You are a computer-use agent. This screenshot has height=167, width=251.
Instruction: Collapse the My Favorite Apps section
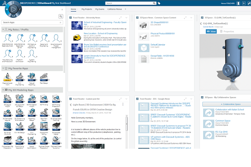(x=3, y=68)
